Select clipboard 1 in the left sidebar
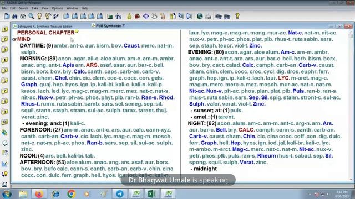The height and width of the screenshot is (199, 355). [x=4, y=29]
